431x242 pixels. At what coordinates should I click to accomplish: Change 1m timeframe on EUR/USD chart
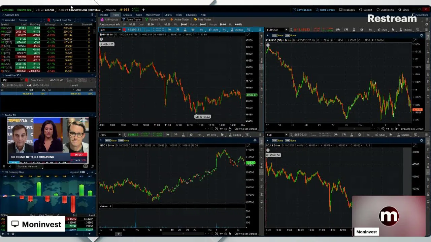click(370, 30)
